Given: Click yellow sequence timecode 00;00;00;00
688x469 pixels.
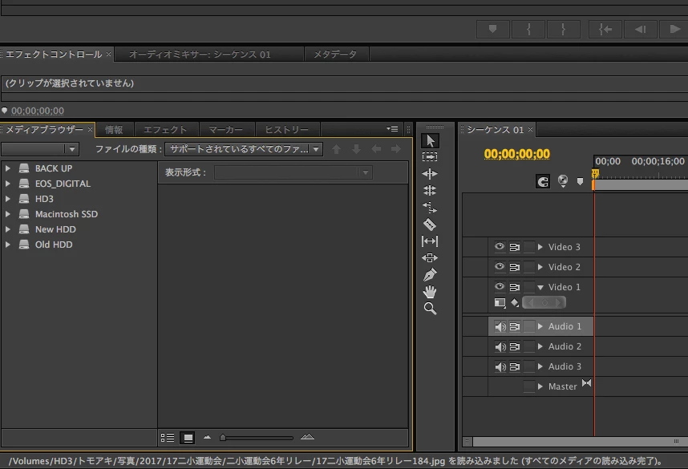Looking at the screenshot, I should point(517,154).
